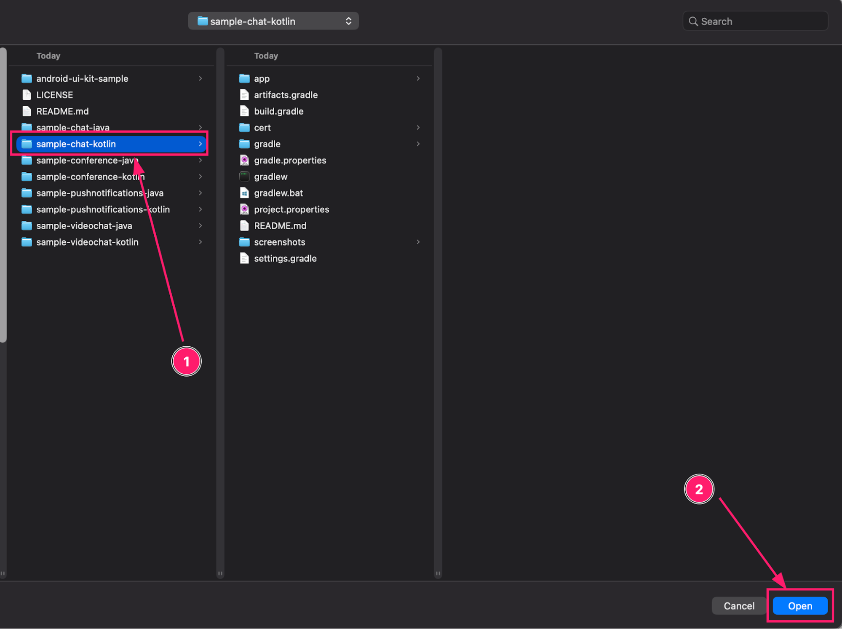Screen dimensions: 842x629
Task: Expand sample-videochat-kotlin folder chevron
Action: tap(200, 242)
